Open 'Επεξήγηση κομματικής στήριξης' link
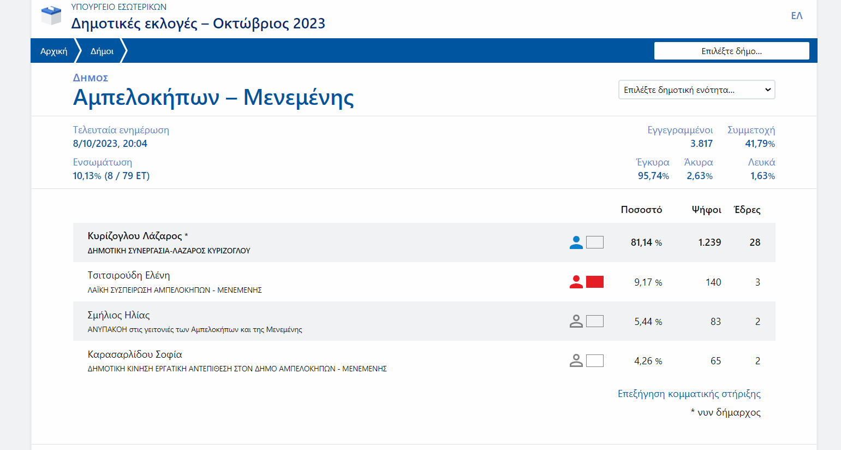The image size is (841, 450). coord(689,394)
